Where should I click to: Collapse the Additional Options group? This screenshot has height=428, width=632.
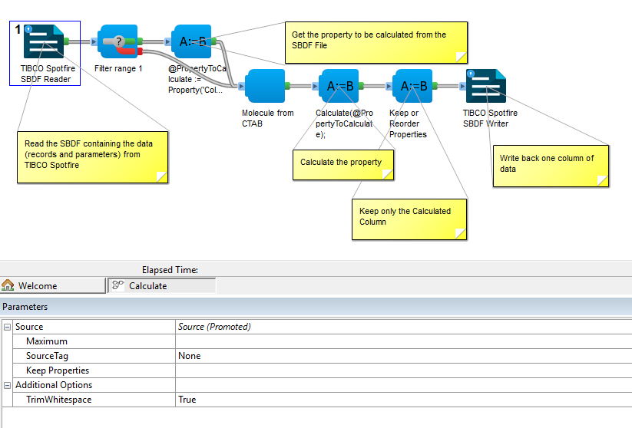pos(7,385)
